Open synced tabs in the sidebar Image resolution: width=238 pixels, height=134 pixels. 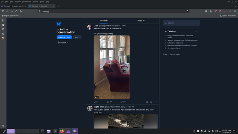click(3, 25)
